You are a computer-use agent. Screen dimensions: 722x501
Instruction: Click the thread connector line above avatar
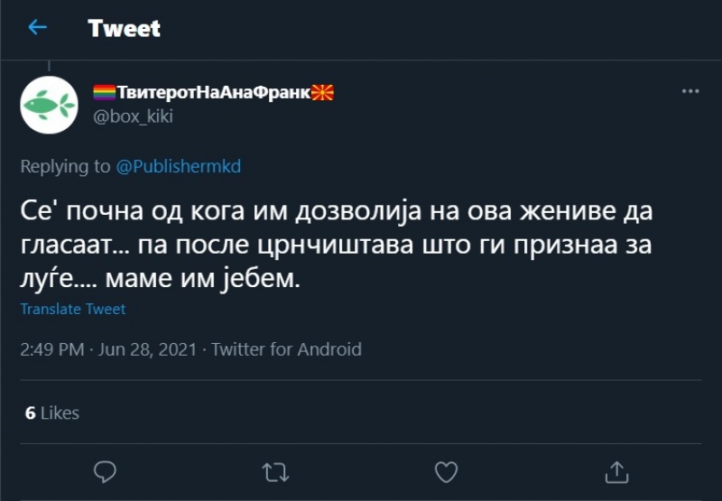(49, 67)
